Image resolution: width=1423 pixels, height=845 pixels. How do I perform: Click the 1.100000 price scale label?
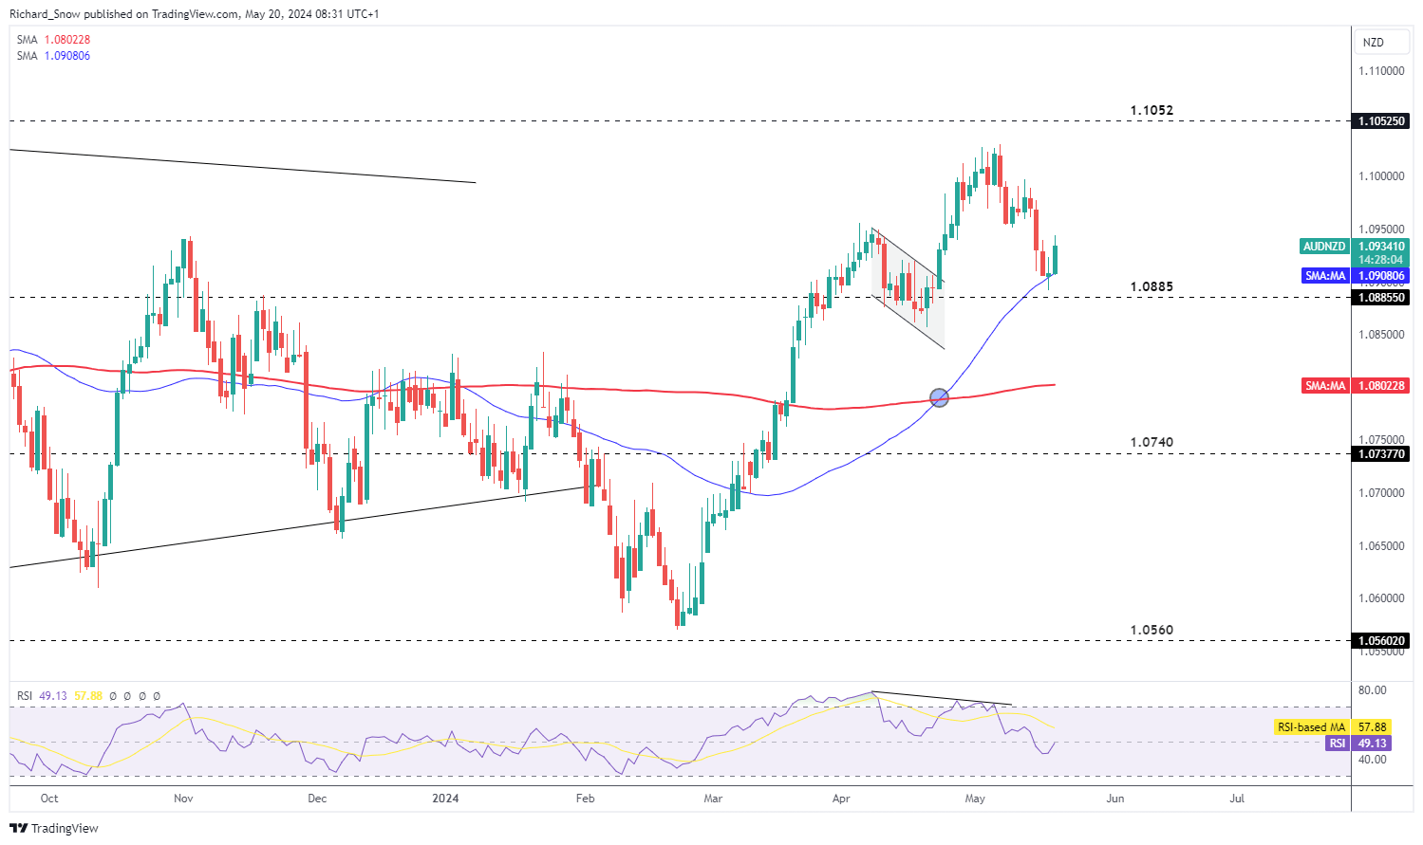(1381, 176)
